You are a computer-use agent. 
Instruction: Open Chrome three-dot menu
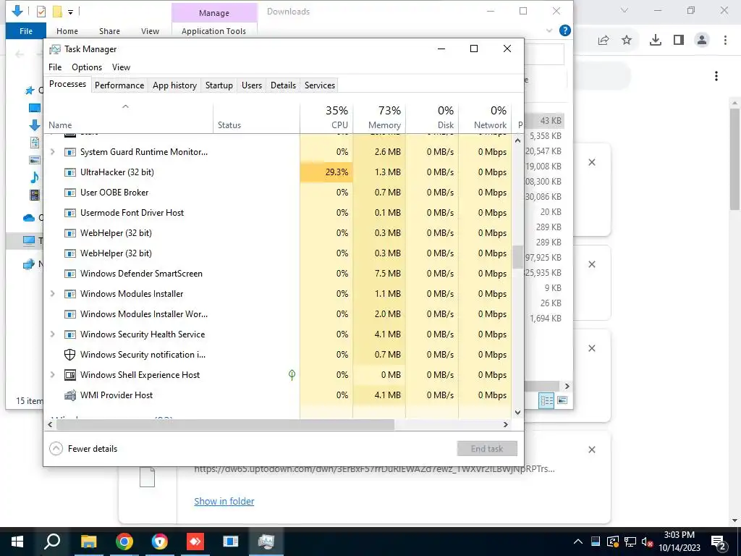click(x=725, y=41)
